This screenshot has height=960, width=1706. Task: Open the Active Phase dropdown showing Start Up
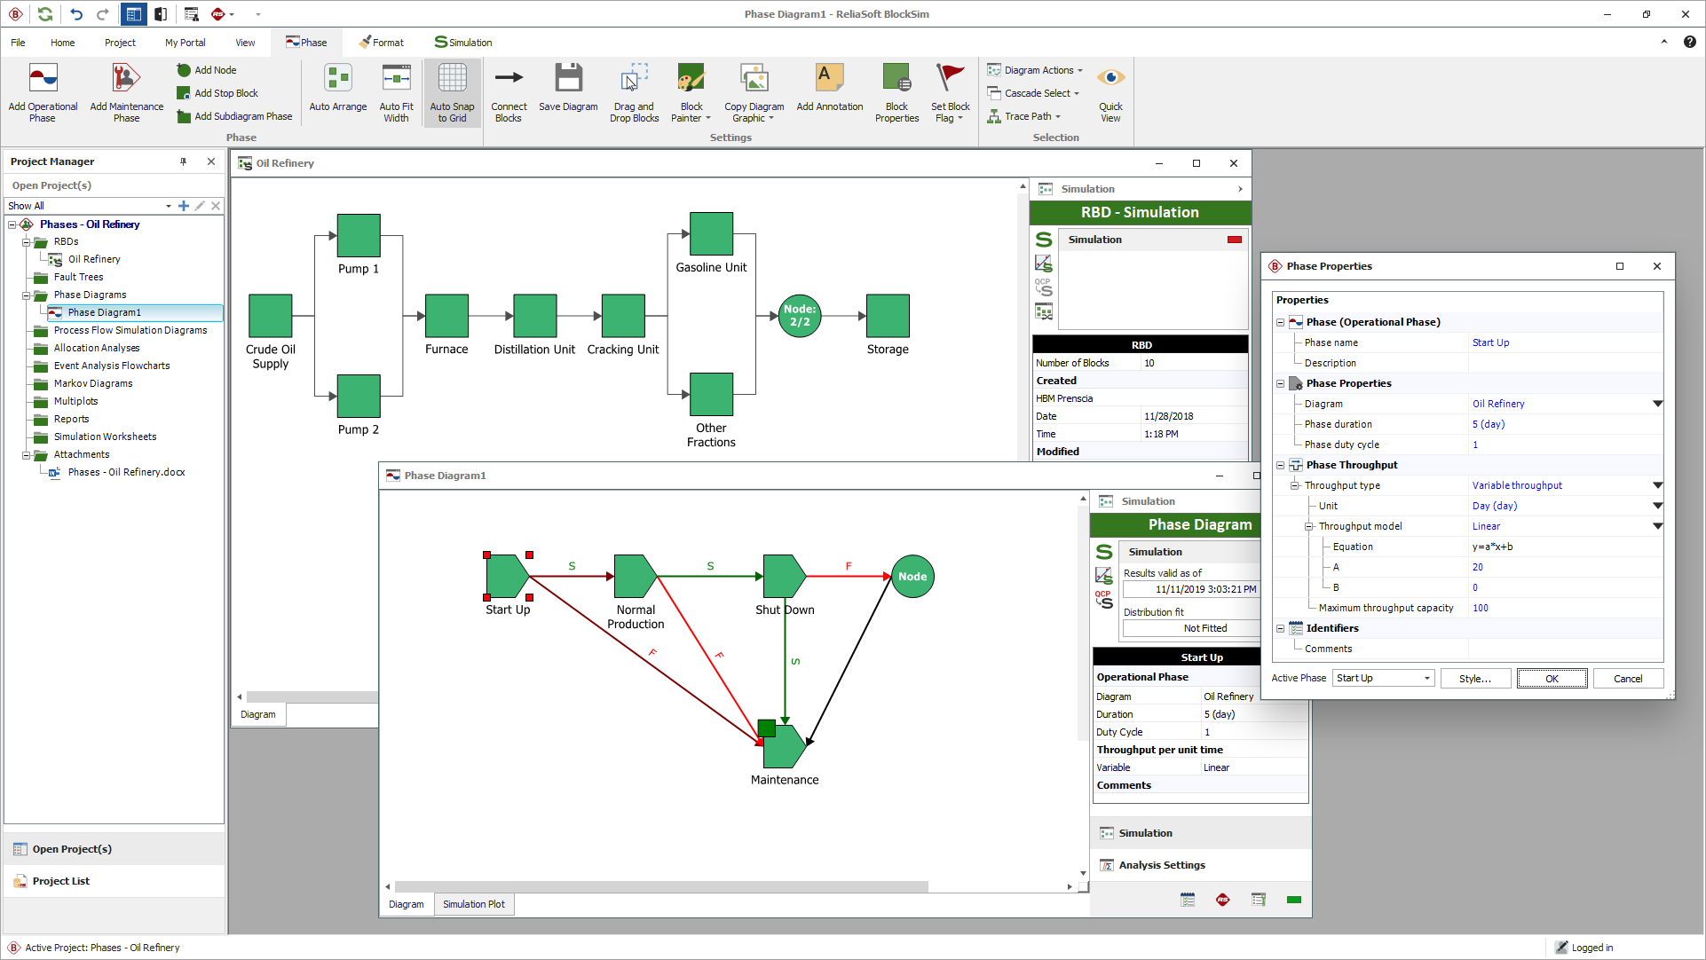coord(1382,678)
